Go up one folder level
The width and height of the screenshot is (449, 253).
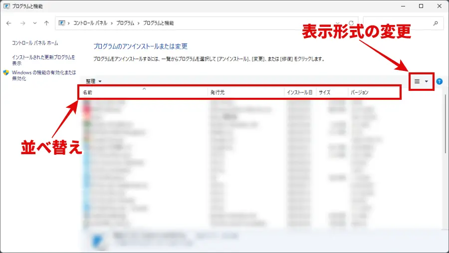point(46,23)
